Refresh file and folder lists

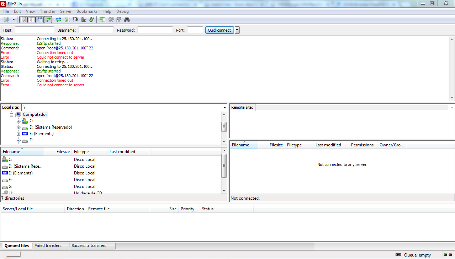pyautogui.click(x=59, y=20)
